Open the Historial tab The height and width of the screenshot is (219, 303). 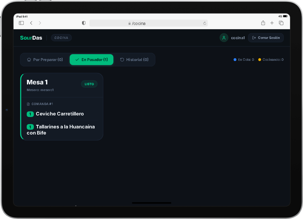pos(134,60)
